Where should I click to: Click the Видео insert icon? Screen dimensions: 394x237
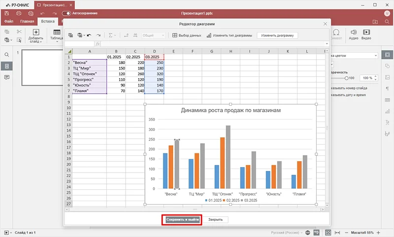pyautogui.click(x=366, y=34)
